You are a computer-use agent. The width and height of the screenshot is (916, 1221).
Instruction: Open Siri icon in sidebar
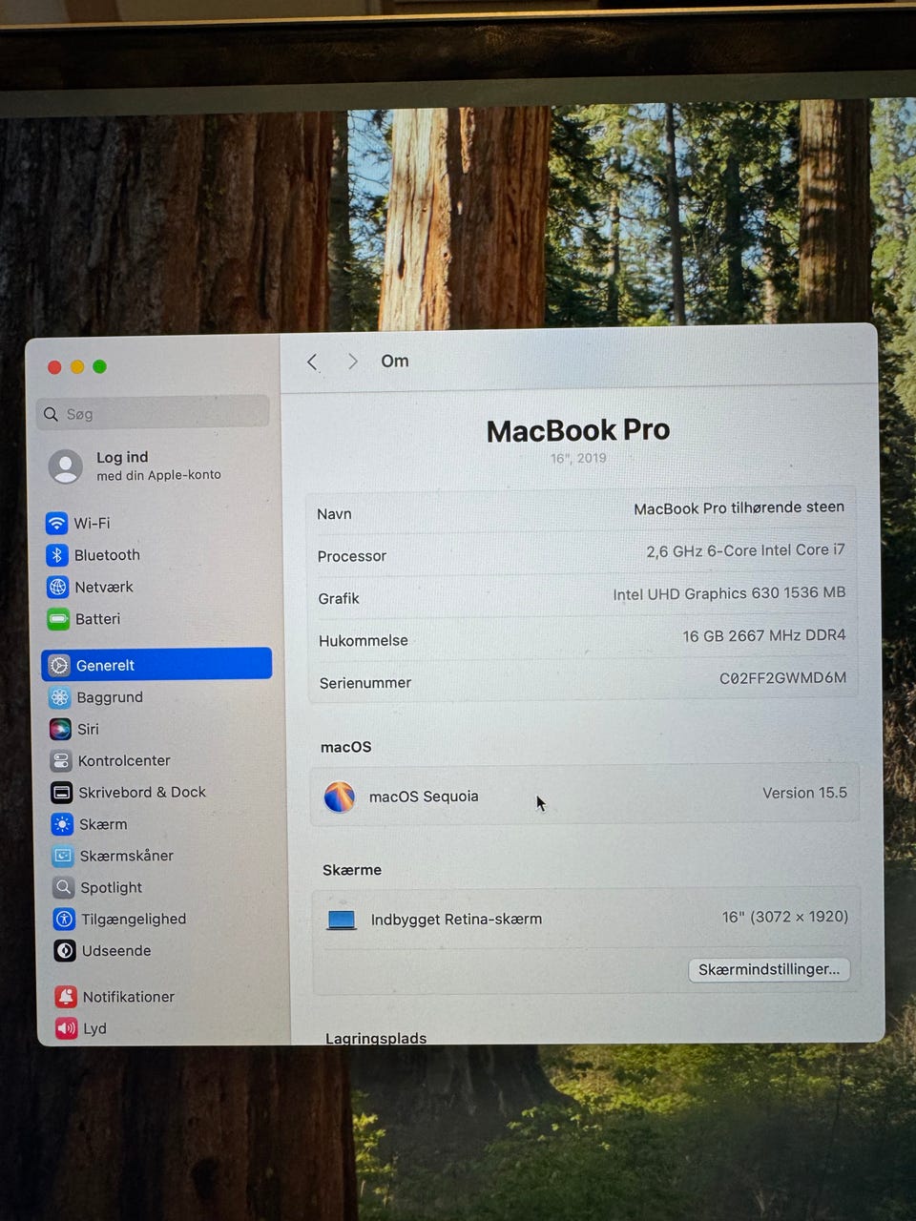(60, 729)
